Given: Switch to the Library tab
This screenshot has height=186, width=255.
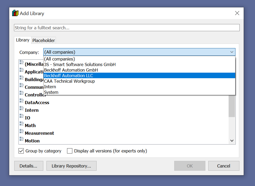Looking at the screenshot, I should tap(23, 40).
